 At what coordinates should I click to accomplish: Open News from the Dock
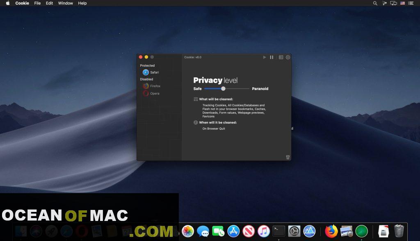coord(249,231)
